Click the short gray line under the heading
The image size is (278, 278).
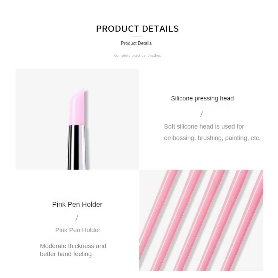coord(137,36)
